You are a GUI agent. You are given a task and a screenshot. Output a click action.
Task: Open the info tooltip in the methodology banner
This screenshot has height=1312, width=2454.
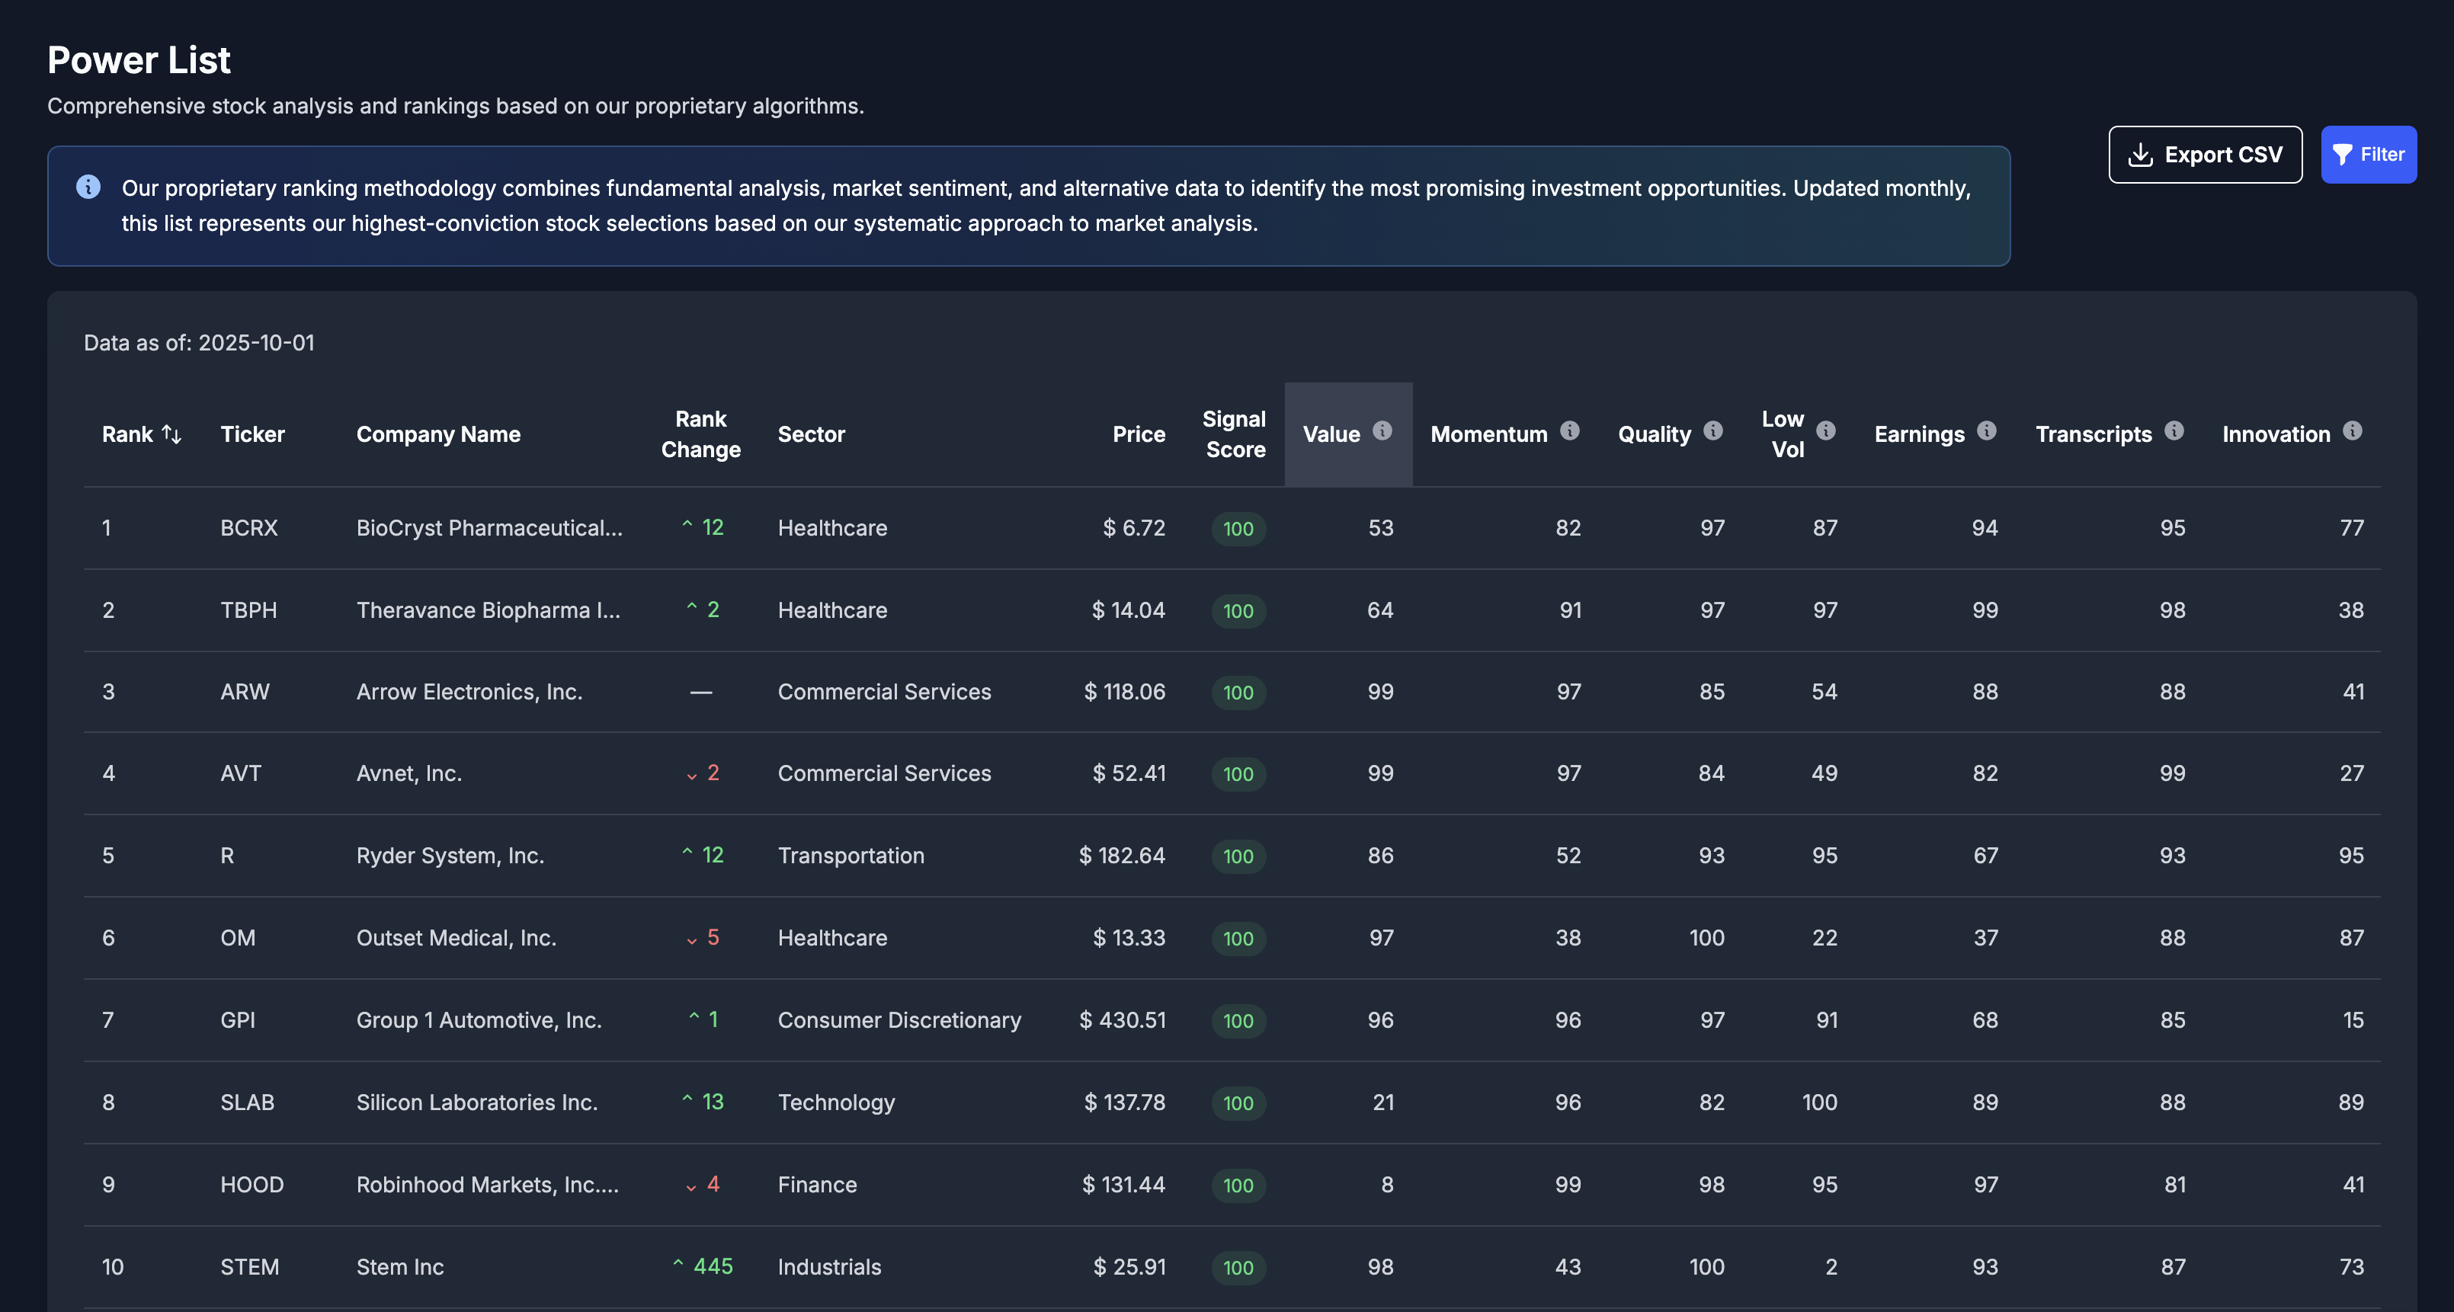(88, 187)
